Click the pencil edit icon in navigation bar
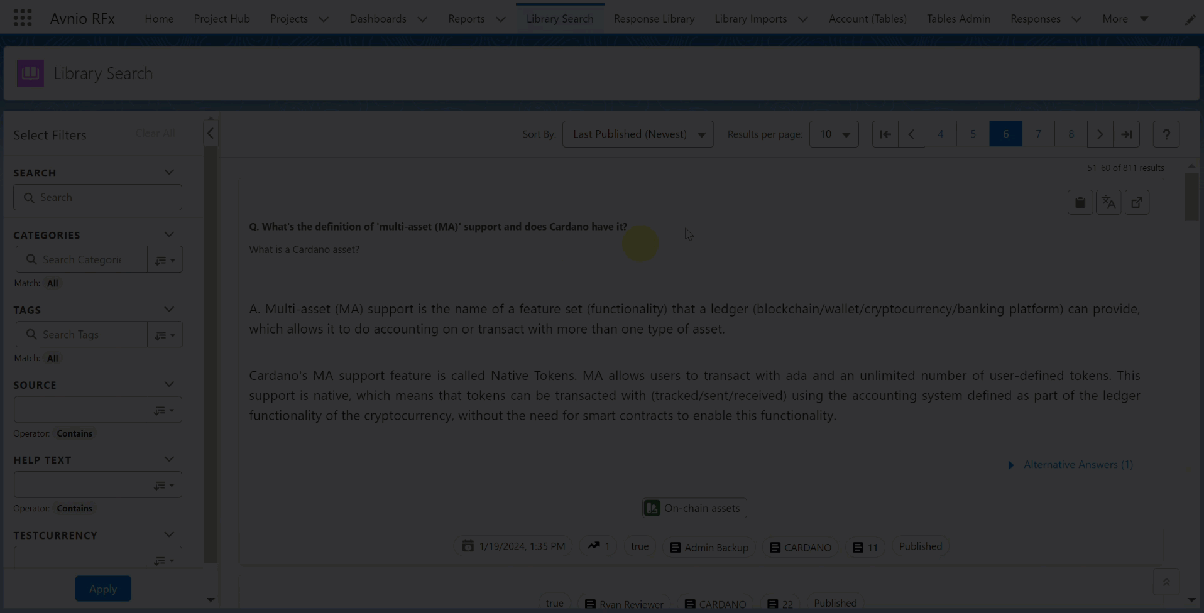 (1190, 19)
